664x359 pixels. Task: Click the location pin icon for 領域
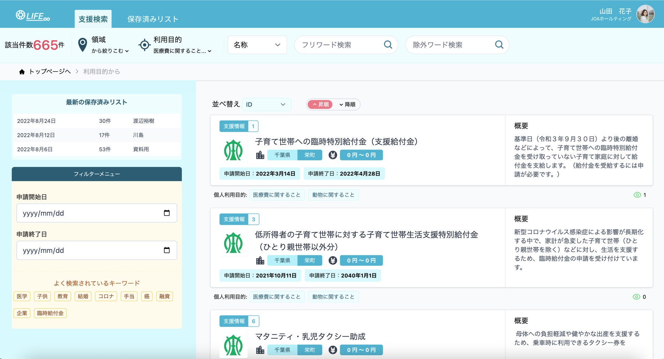tap(82, 45)
